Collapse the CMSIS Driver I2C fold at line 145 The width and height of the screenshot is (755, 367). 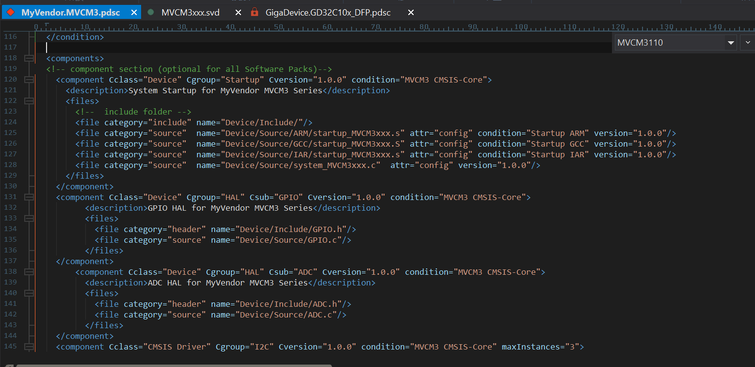29,347
